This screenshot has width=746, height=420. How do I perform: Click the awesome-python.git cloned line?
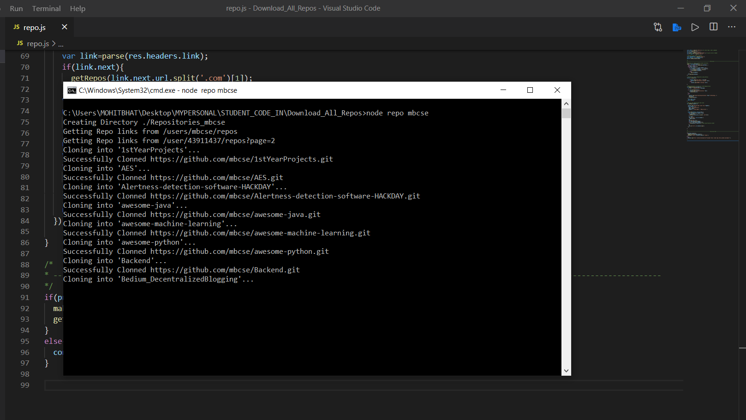pos(196,252)
